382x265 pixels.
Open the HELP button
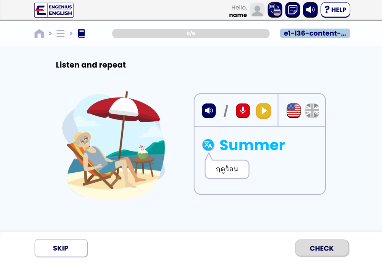335,10
